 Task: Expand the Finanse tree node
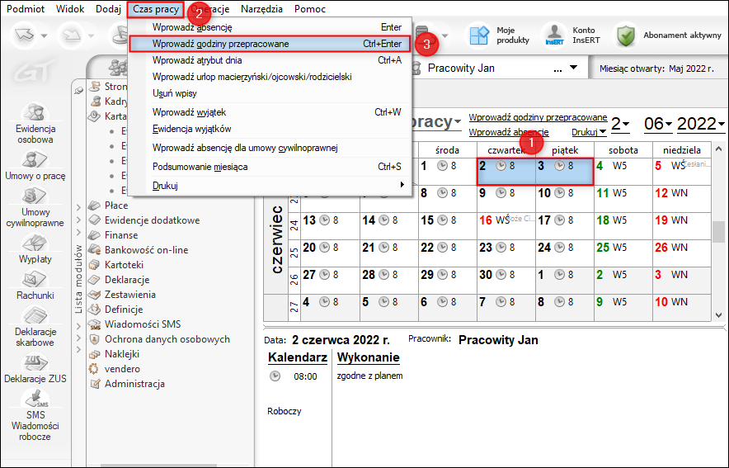[x=78, y=232]
